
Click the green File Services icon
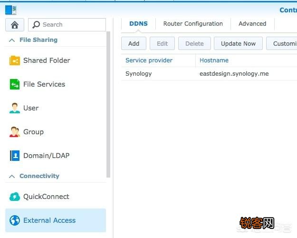pos(15,84)
